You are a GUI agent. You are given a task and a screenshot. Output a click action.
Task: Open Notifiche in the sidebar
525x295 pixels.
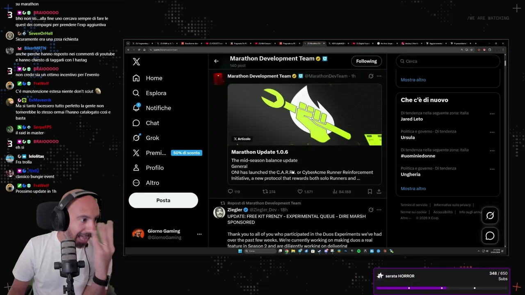[x=152, y=108]
